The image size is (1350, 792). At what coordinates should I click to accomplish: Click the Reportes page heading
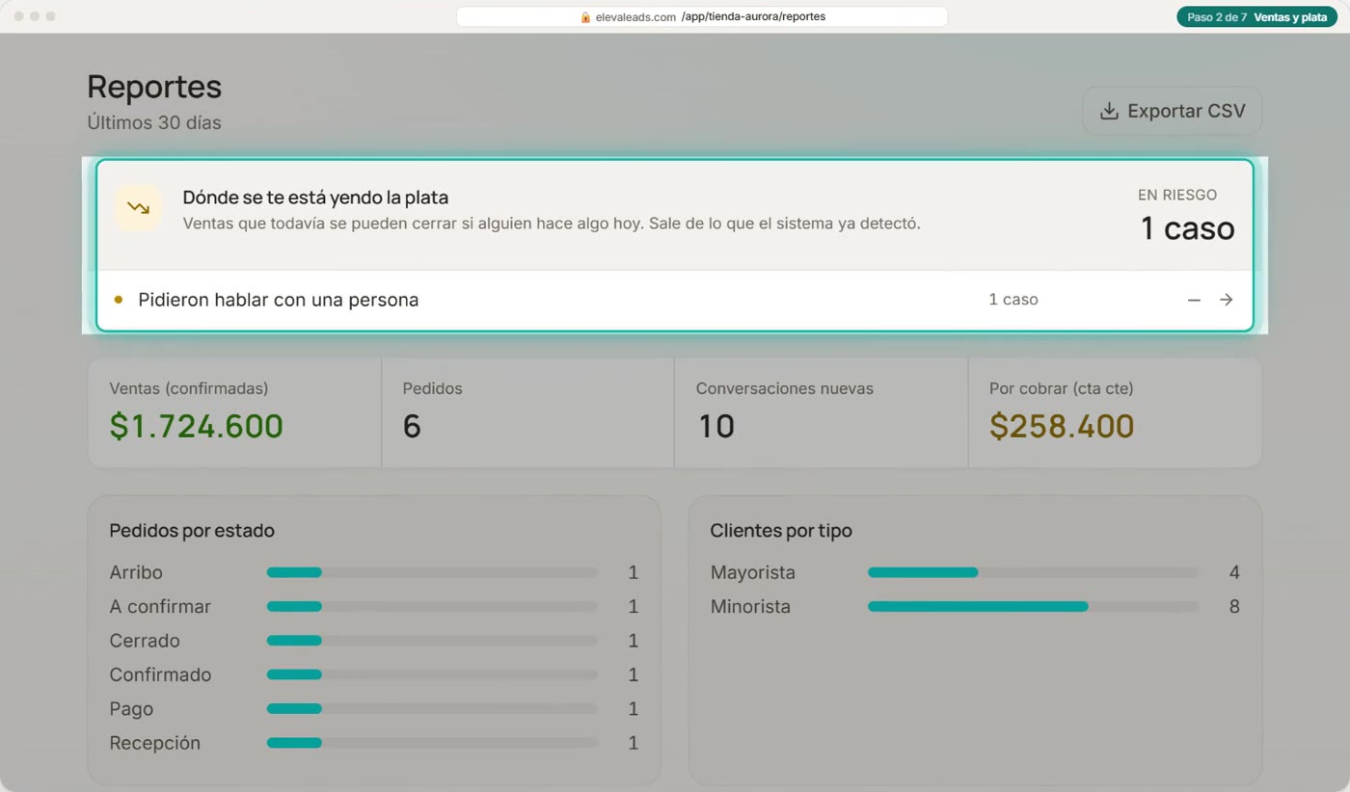click(154, 87)
